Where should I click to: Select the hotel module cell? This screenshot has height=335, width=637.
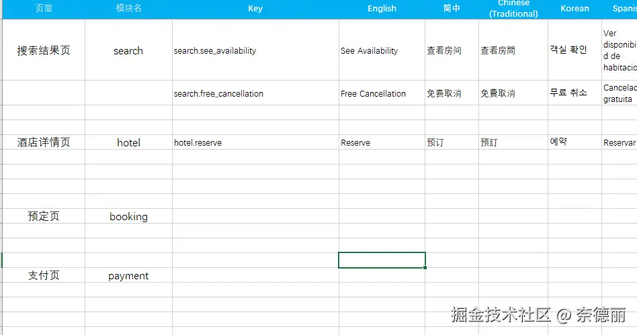[128, 142]
